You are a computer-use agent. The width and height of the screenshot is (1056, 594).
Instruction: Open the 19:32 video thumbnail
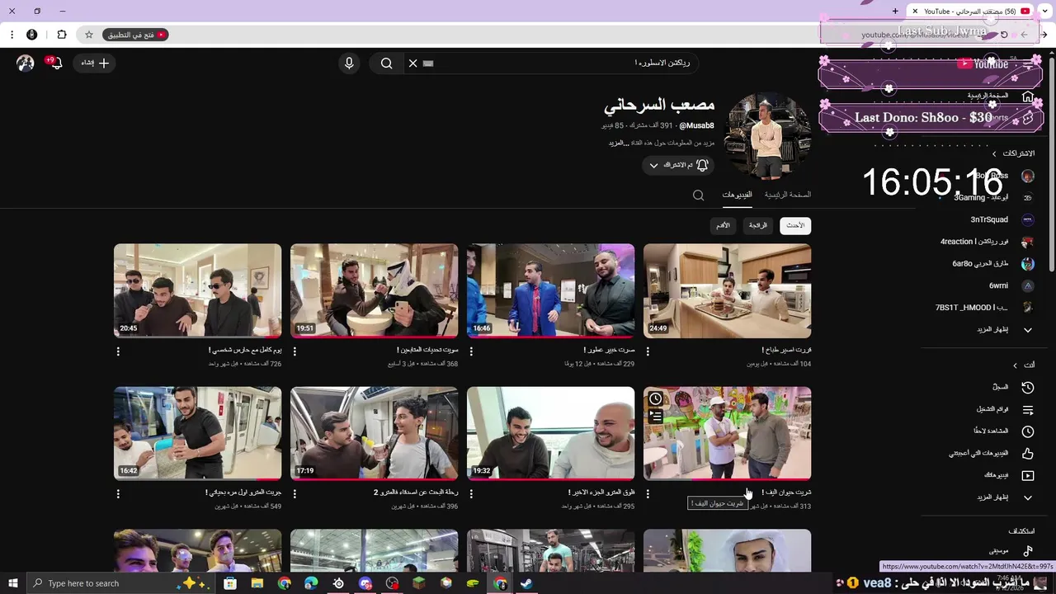[550, 433]
